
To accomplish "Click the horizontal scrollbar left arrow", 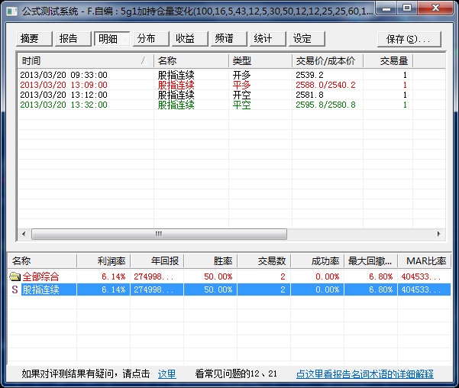I will pos(24,234).
